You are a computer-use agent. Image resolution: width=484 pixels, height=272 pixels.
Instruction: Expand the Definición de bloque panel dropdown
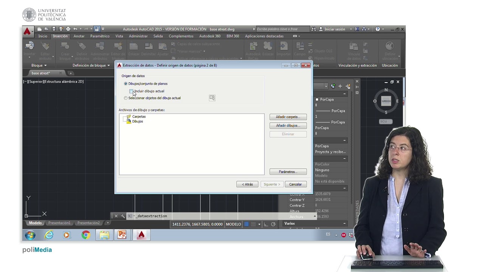pos(91,65)
